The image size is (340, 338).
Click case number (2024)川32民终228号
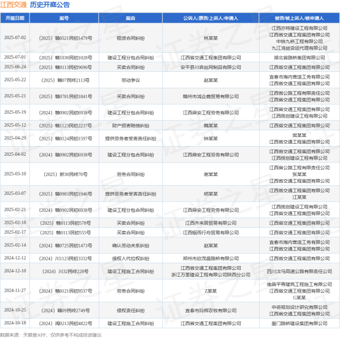tap(66, 272)
